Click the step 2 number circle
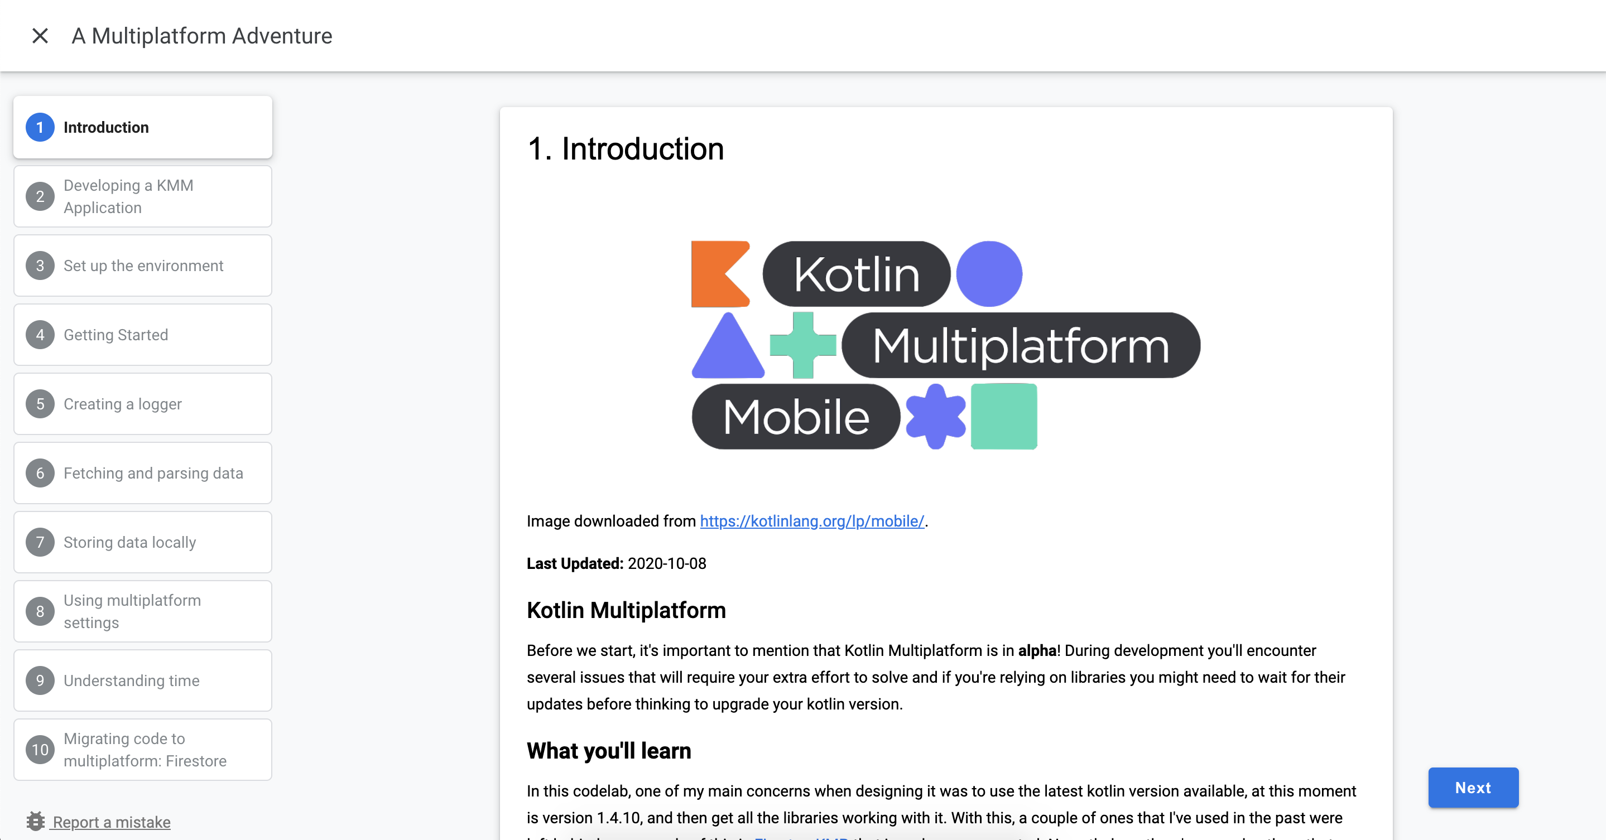Screen dimensions: 1606x840 pos(40,196)
